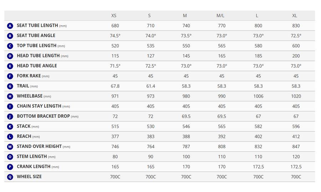Select the XS size column header
The width and height of the screenshot is (321, 192).
tap(114, 16)
